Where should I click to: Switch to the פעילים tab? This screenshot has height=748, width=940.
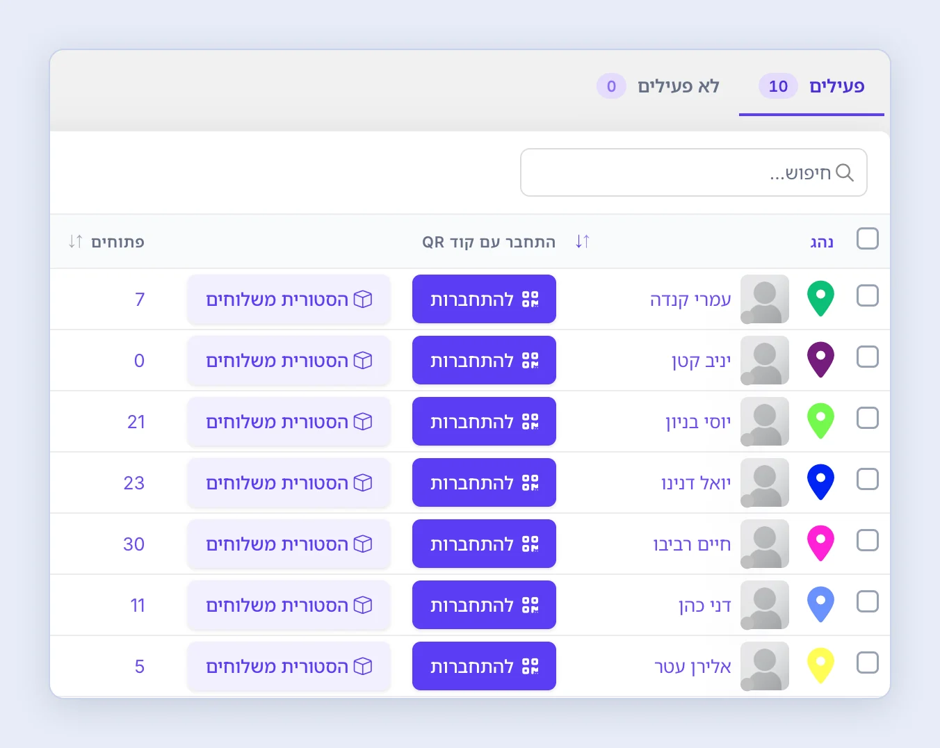point(811,86)
